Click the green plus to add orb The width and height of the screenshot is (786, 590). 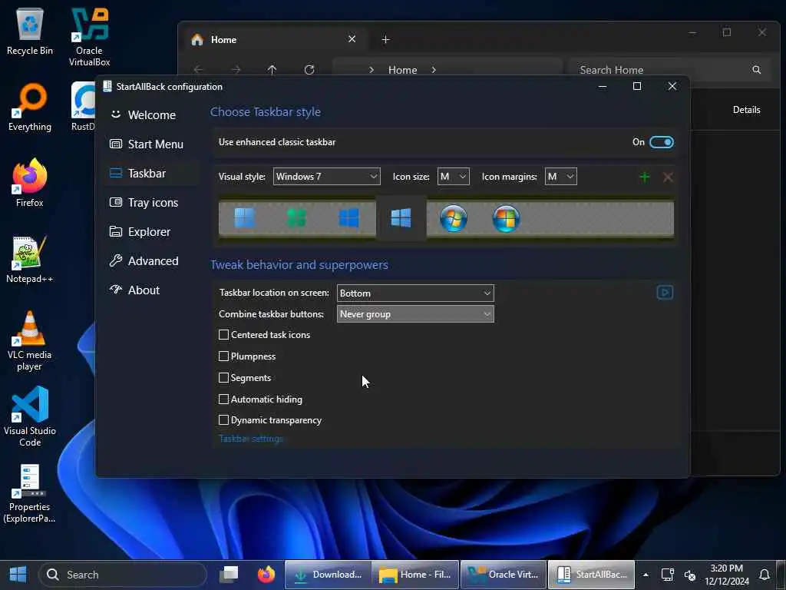[x=645, y=177]
